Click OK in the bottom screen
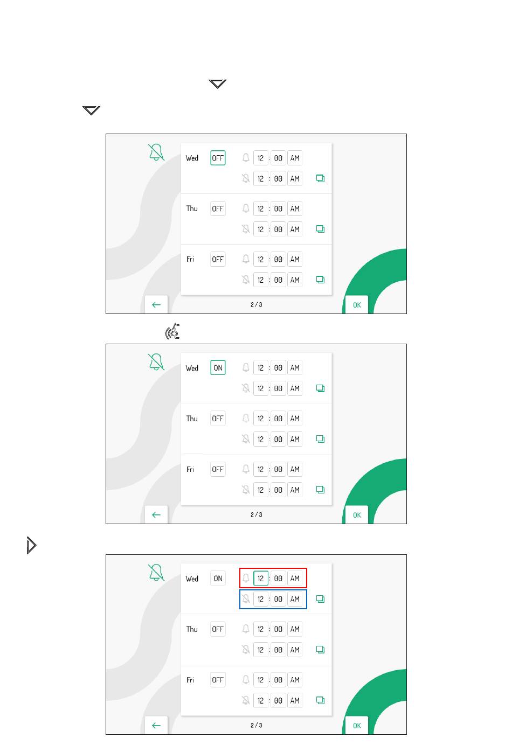512x745 pixels. 357,726
